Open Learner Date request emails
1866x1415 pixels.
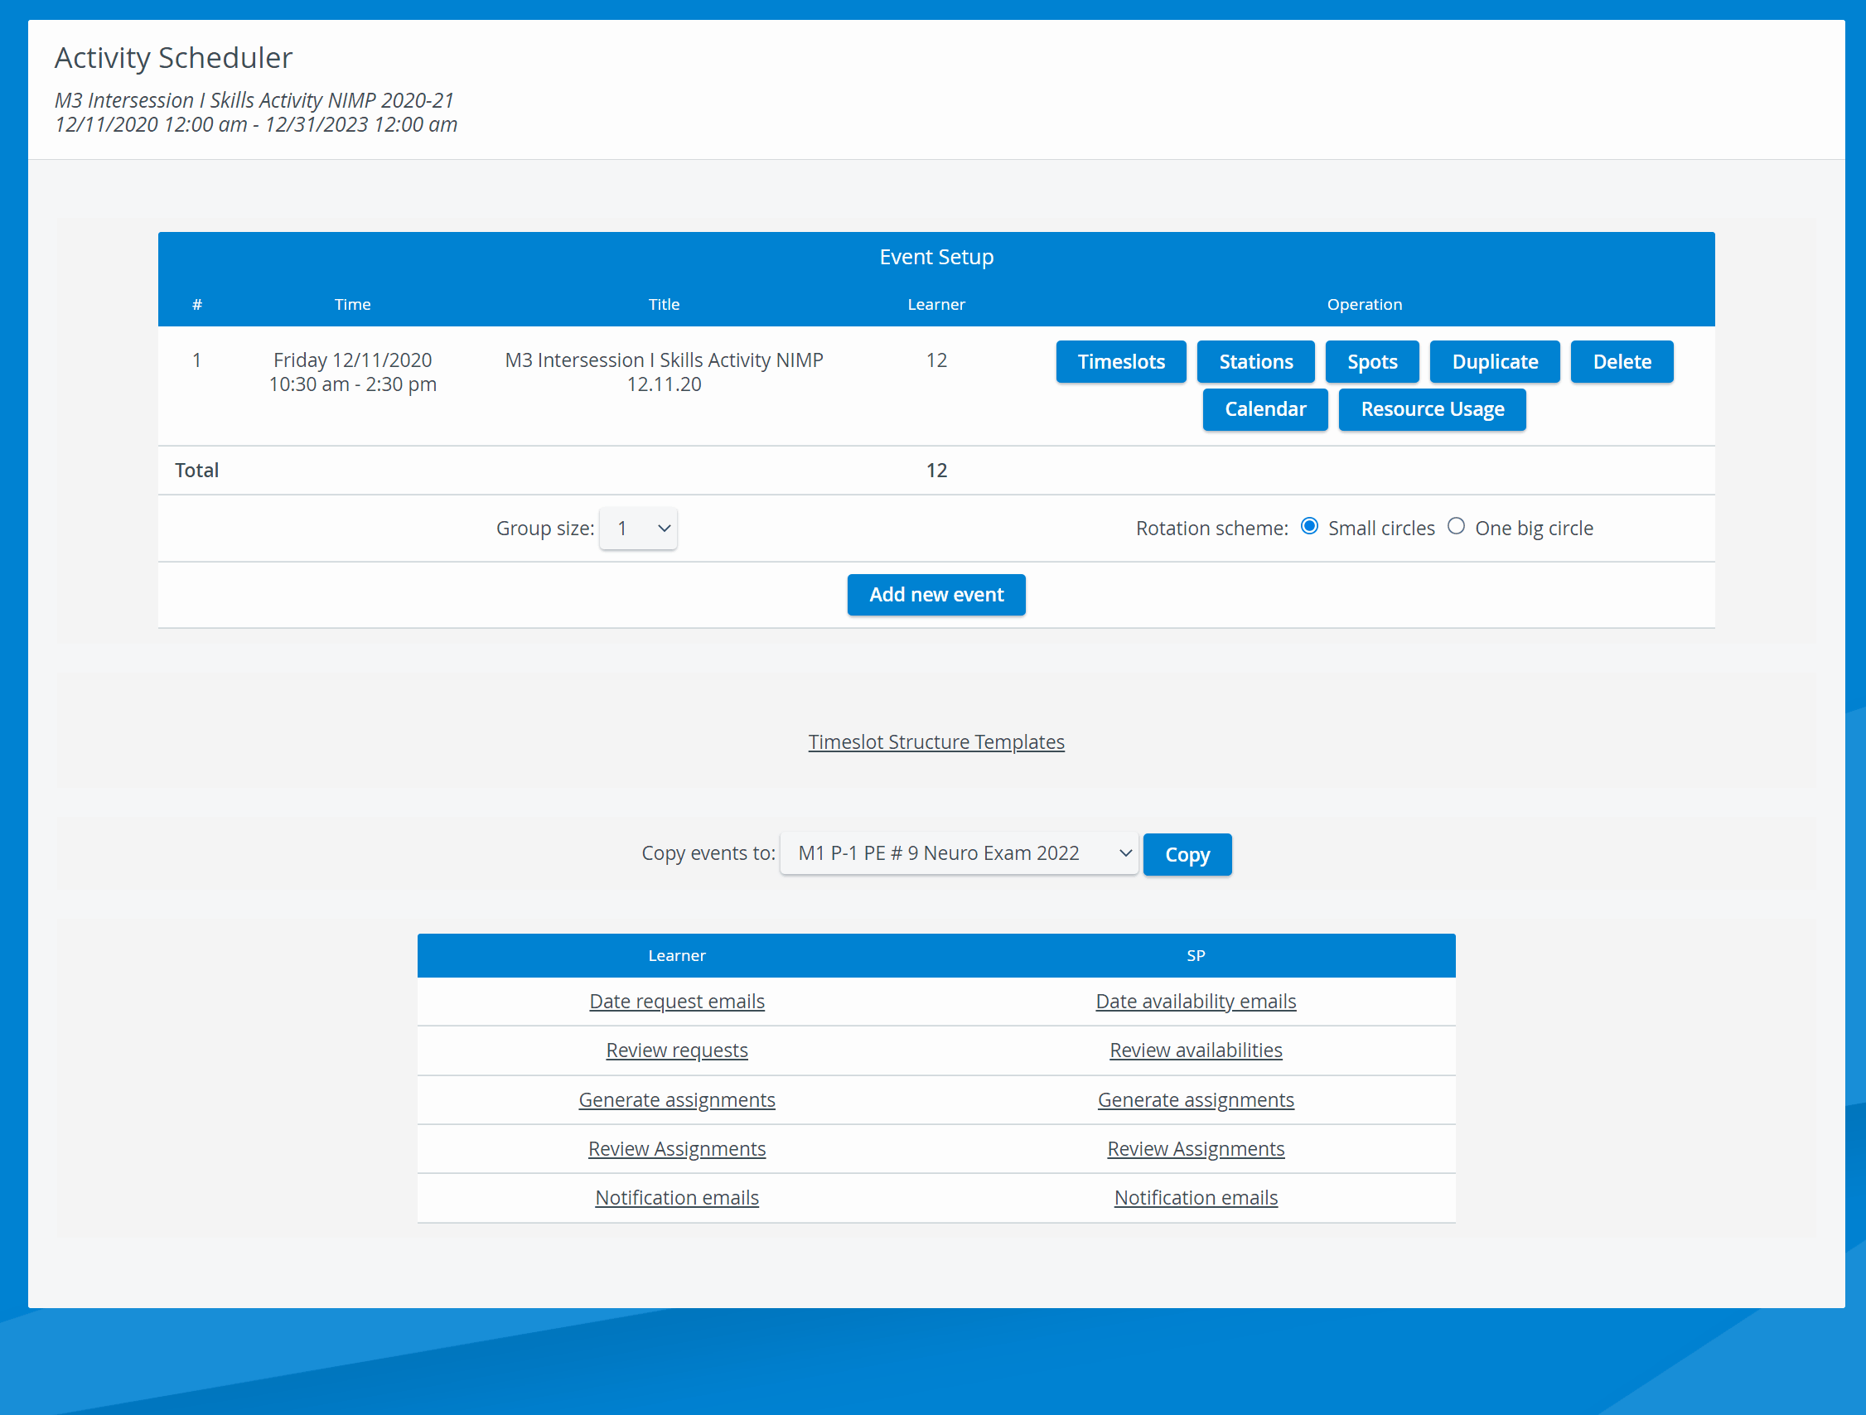[677, 1001]
